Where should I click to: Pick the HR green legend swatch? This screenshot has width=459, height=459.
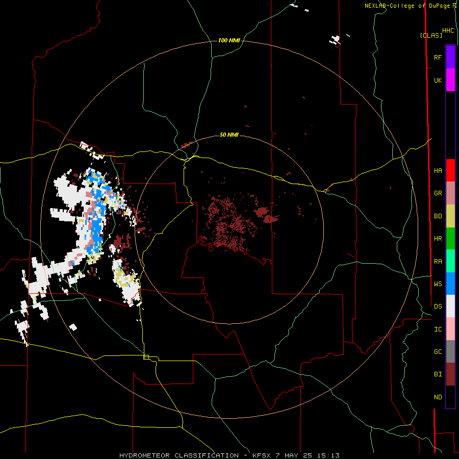pos(450,239)
